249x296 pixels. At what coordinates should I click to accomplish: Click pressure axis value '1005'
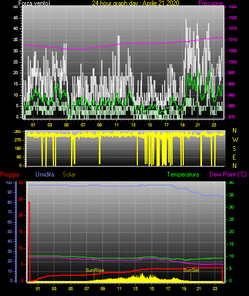(233, 51)
